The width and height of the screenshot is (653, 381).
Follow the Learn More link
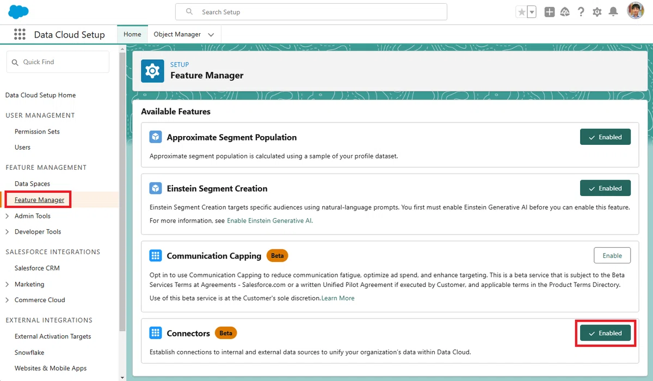(x=338, y=298)
